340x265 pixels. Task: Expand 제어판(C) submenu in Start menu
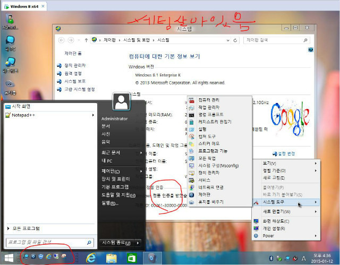[141, 171]
